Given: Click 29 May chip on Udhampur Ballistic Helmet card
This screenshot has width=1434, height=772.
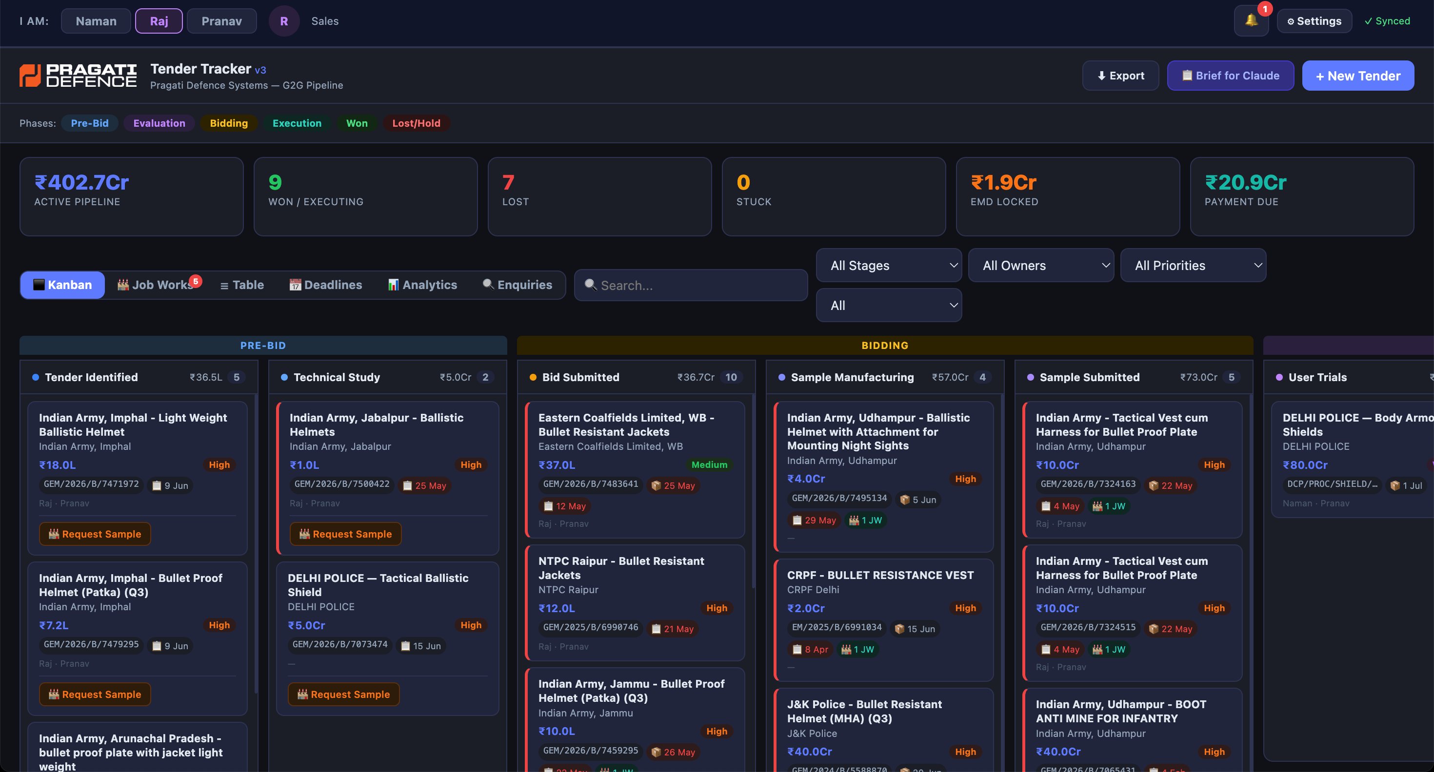Looking at the screenshot, I should tap(814, 520).
